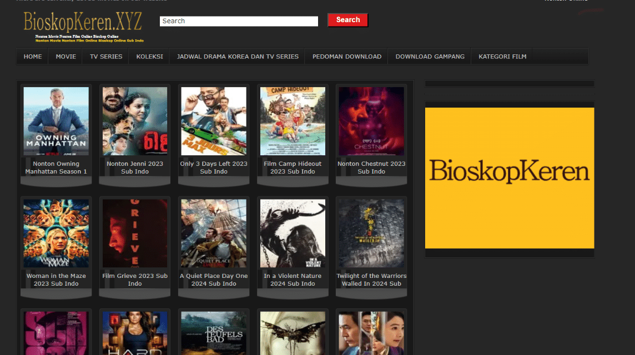Open the HOME menu item
This screenshot has width=635, height=355.
(32, 57)
